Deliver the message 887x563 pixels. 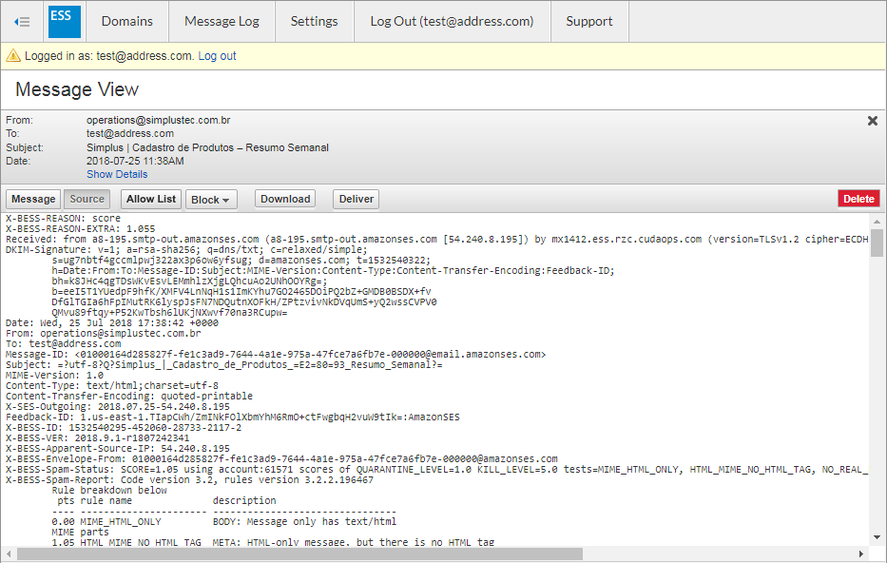tap(355, 199)
